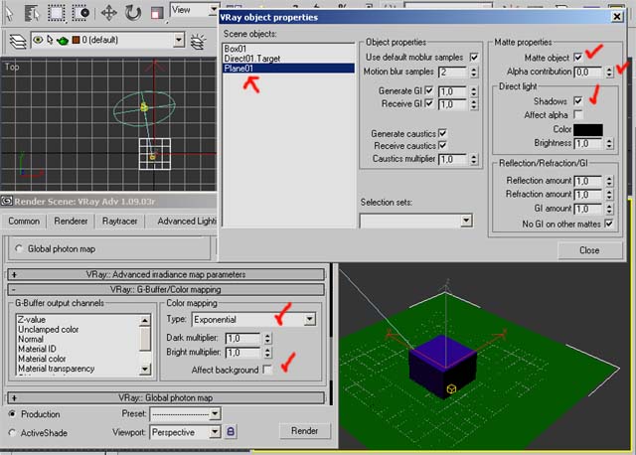Viewport: 636px width, 455px height.
Task: Toggle Use default moblur samples checkbox
Action: (474, 58)
